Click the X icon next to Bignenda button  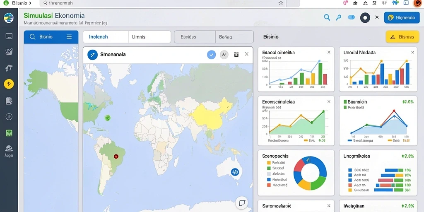377,17
